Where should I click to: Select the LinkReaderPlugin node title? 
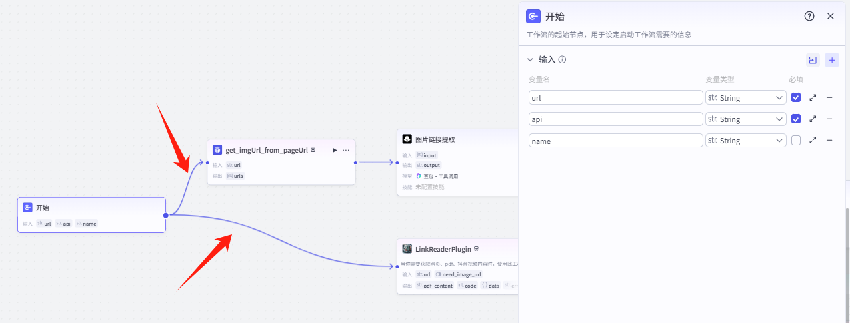[x=443, y=249]
